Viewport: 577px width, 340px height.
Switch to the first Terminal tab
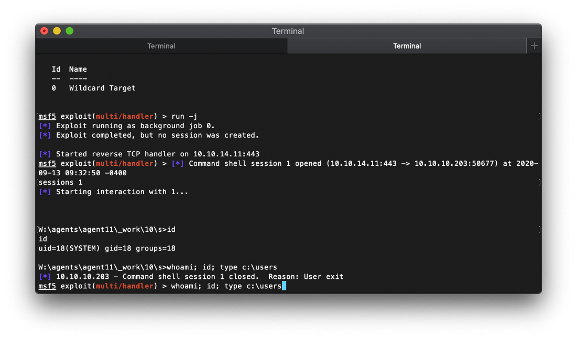coord(161,46)
